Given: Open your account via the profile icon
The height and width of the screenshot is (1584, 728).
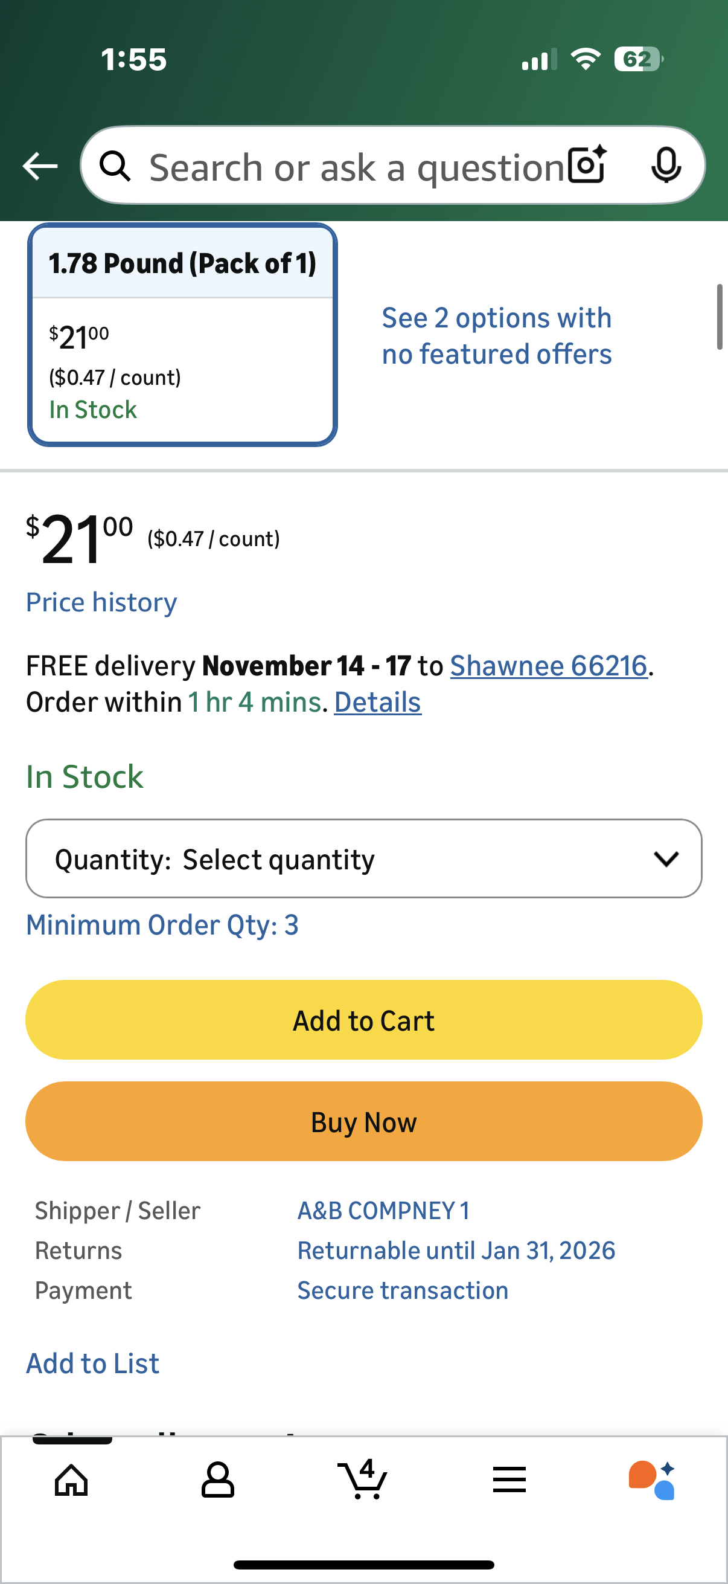Looking at the screenshot, I should 218,1479.
